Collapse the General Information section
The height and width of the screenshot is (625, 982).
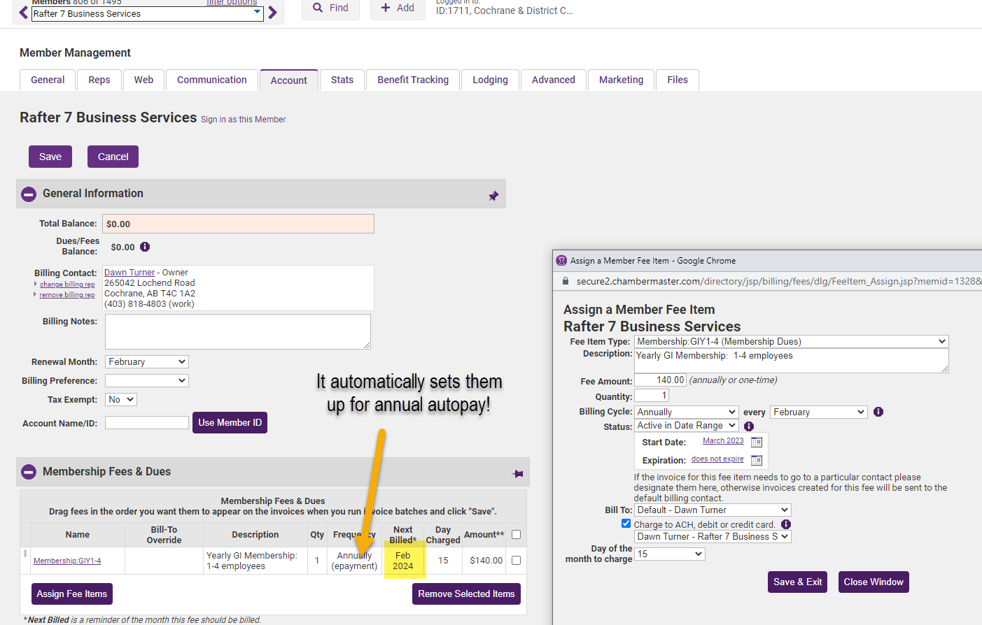(x=29, y=194)
